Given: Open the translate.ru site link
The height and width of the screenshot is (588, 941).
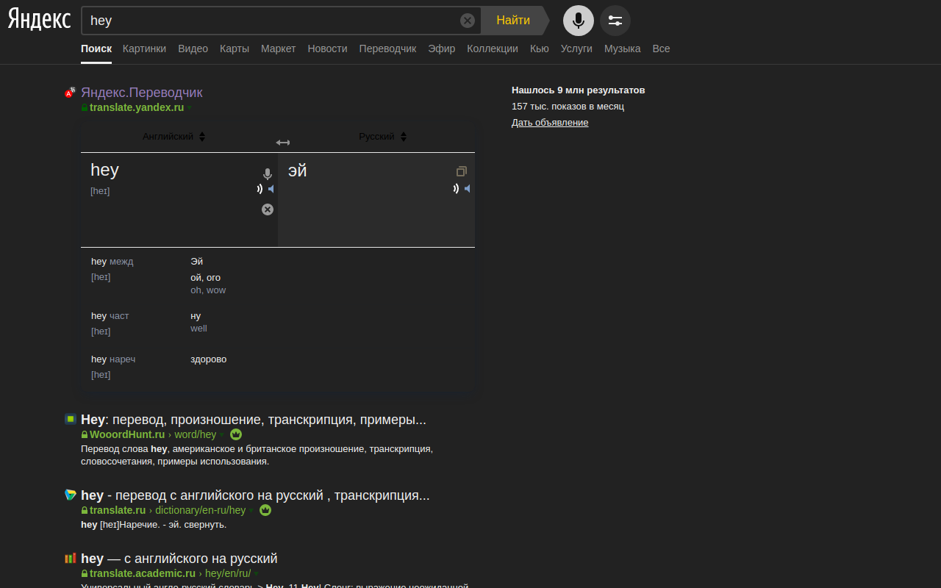Looking at the screenshot, I should [x=118, y=510].
